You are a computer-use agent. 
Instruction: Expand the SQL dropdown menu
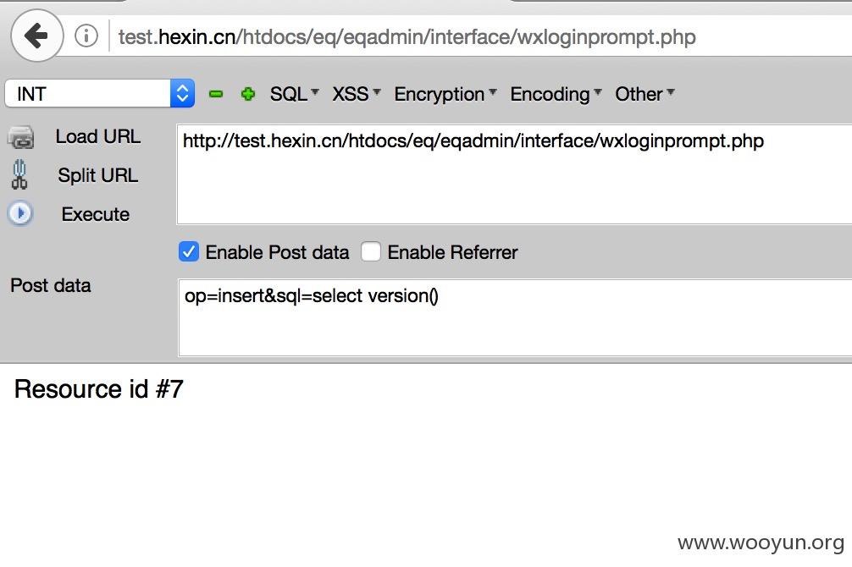[294, 94]
